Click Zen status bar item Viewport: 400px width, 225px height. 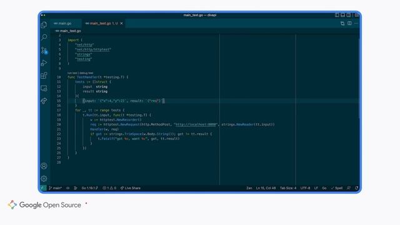(249, 188)
